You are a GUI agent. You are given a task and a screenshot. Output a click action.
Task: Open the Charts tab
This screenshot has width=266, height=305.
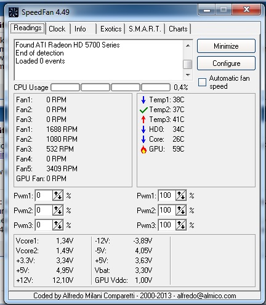click(x=178, y=29)
